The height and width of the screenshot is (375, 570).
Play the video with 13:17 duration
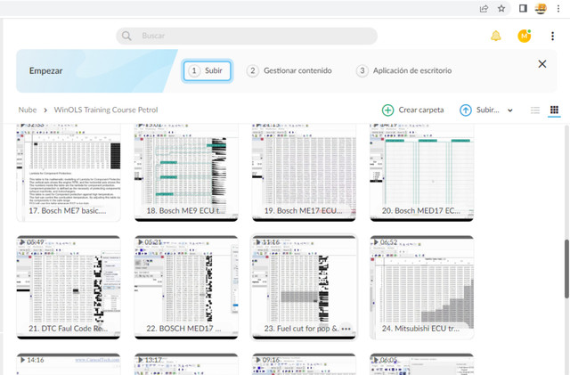tap(186, 364)
